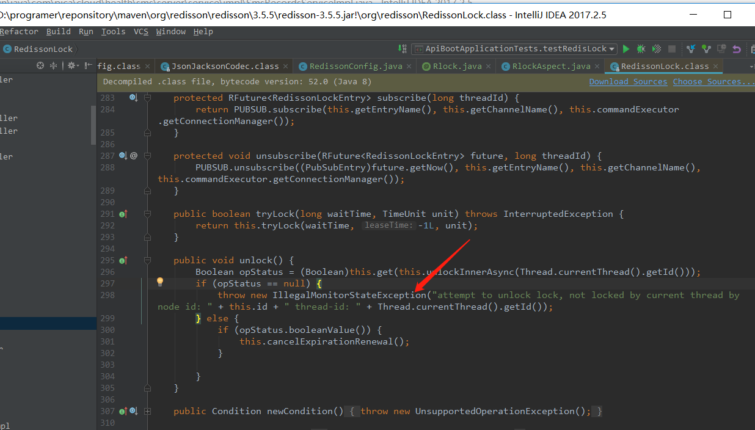755x430 pixels.
Task: Revert changes with purple undo arrow
Action: point(737,49)
